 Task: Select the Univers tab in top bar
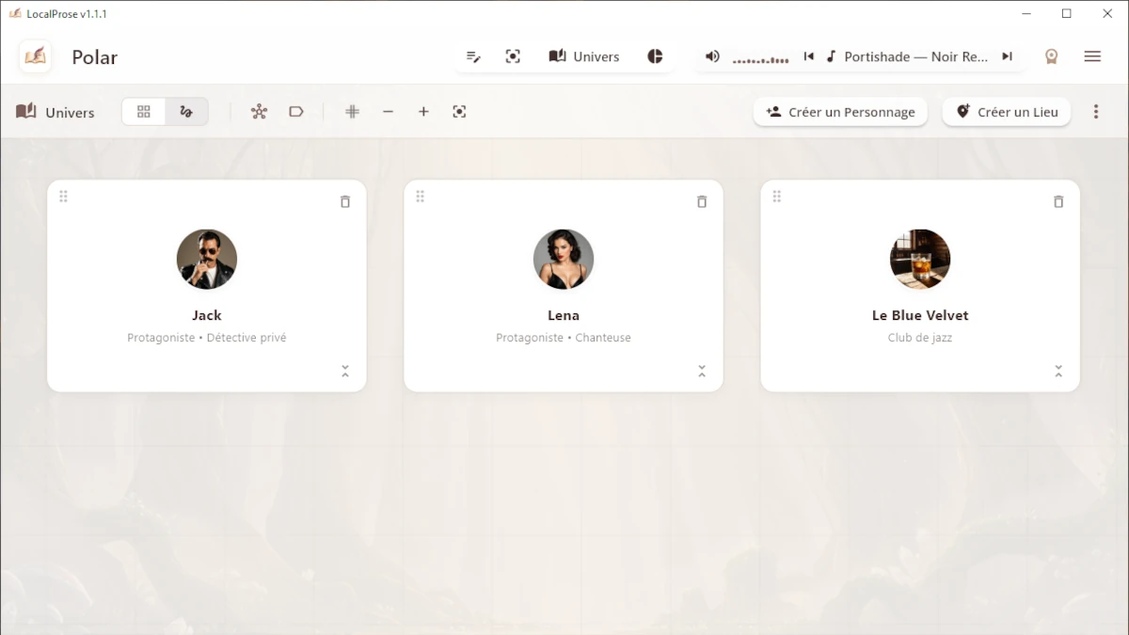click(x=584, y=56)
